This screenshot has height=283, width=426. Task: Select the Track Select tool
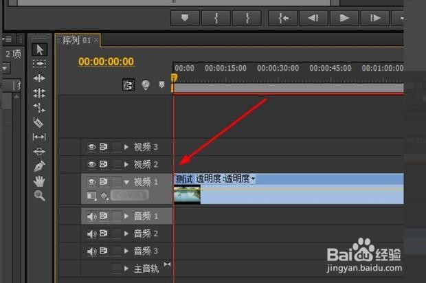tap(39, 64)
